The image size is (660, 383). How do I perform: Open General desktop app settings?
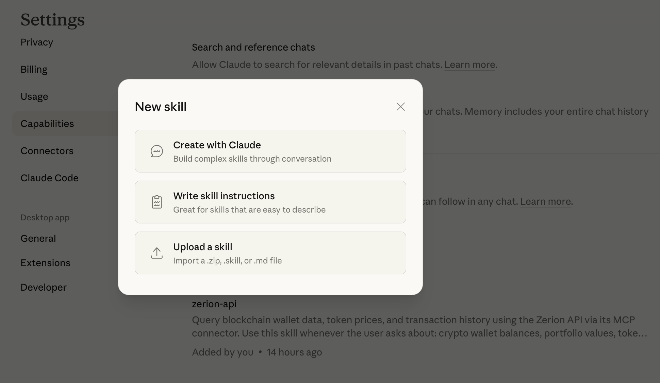(38, 239)
